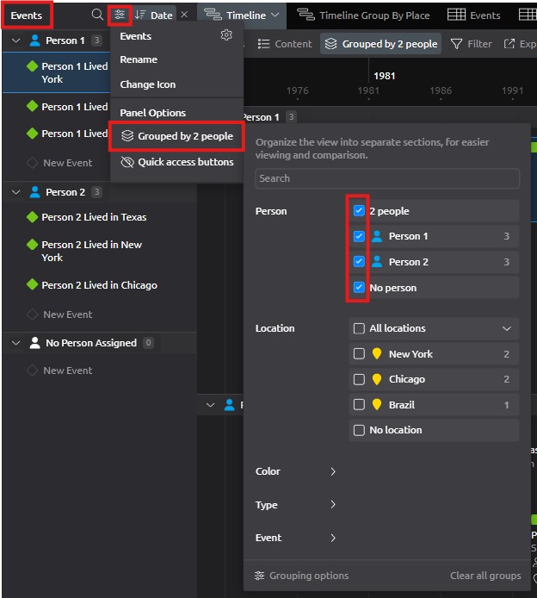Click the 1981 marker on the timeline
This screenshot has height=598, width=537.
385,76
